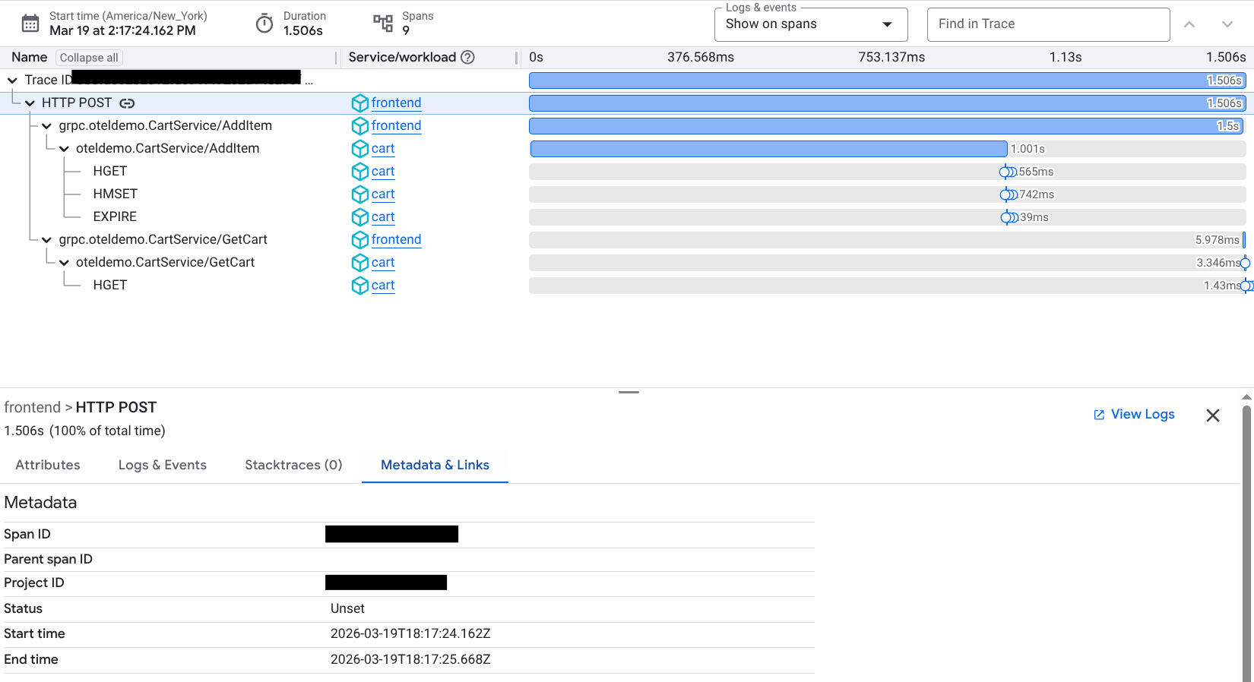Click the stopwatch icon beside Duration

(x=264, y=24)
